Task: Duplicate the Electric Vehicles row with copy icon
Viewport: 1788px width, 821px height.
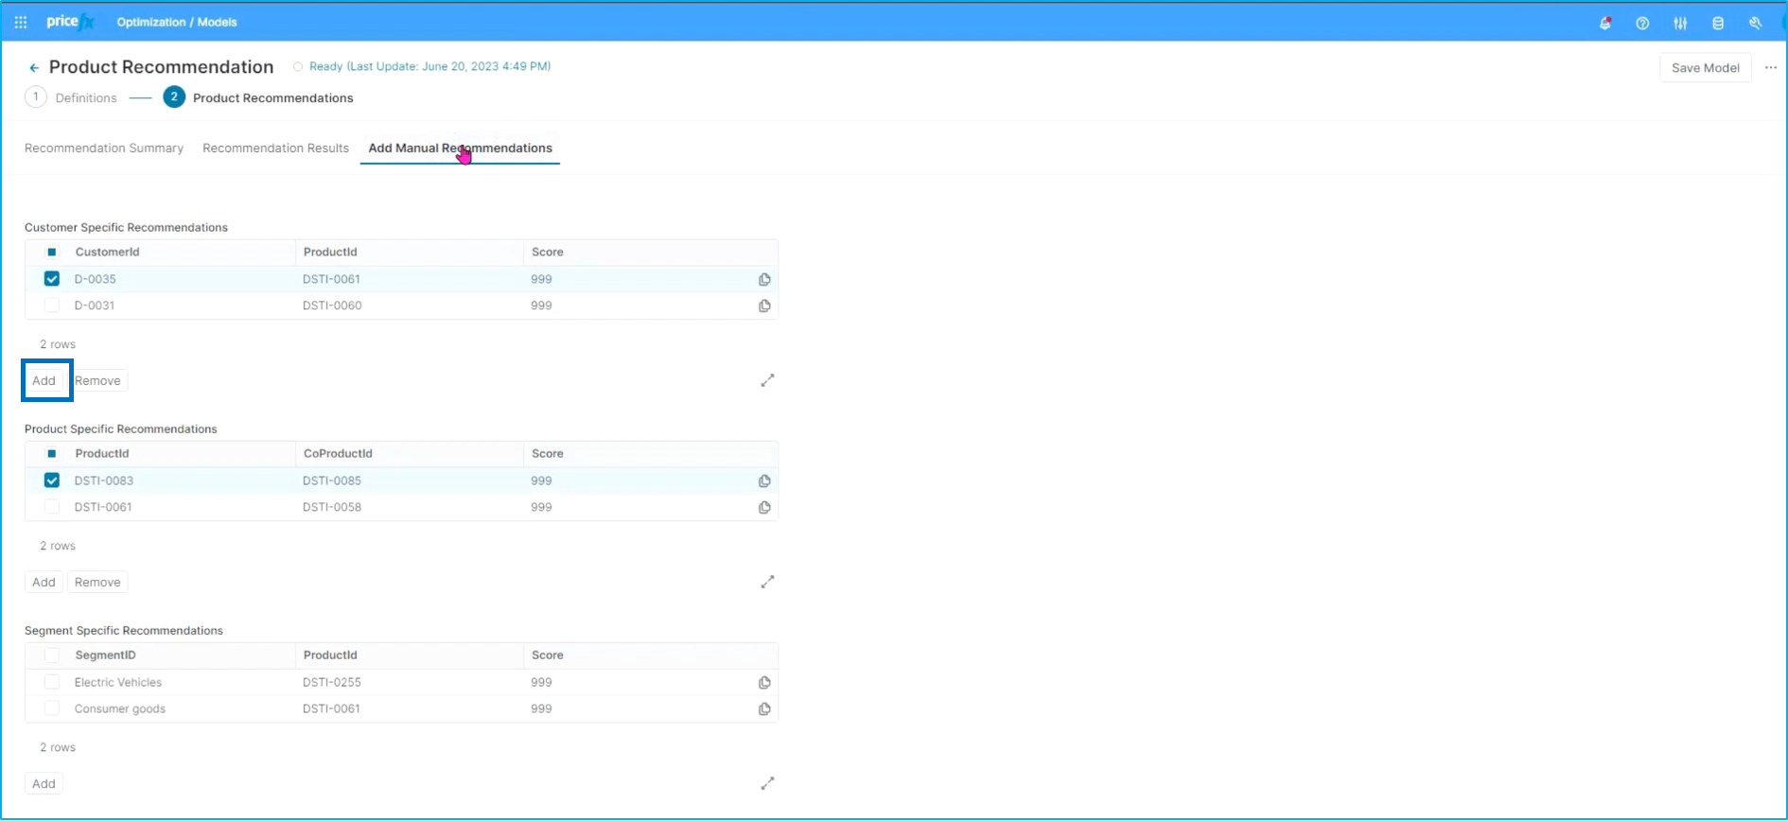Action: coord(764,682)
